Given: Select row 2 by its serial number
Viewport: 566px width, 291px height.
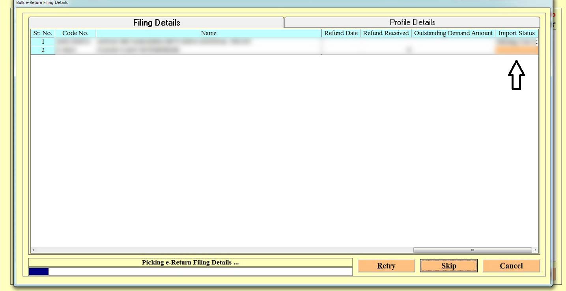Looking at the screenshot, I should (x=43, y=50).
